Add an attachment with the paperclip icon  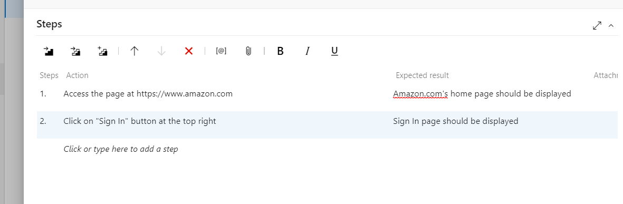[248, 51]
